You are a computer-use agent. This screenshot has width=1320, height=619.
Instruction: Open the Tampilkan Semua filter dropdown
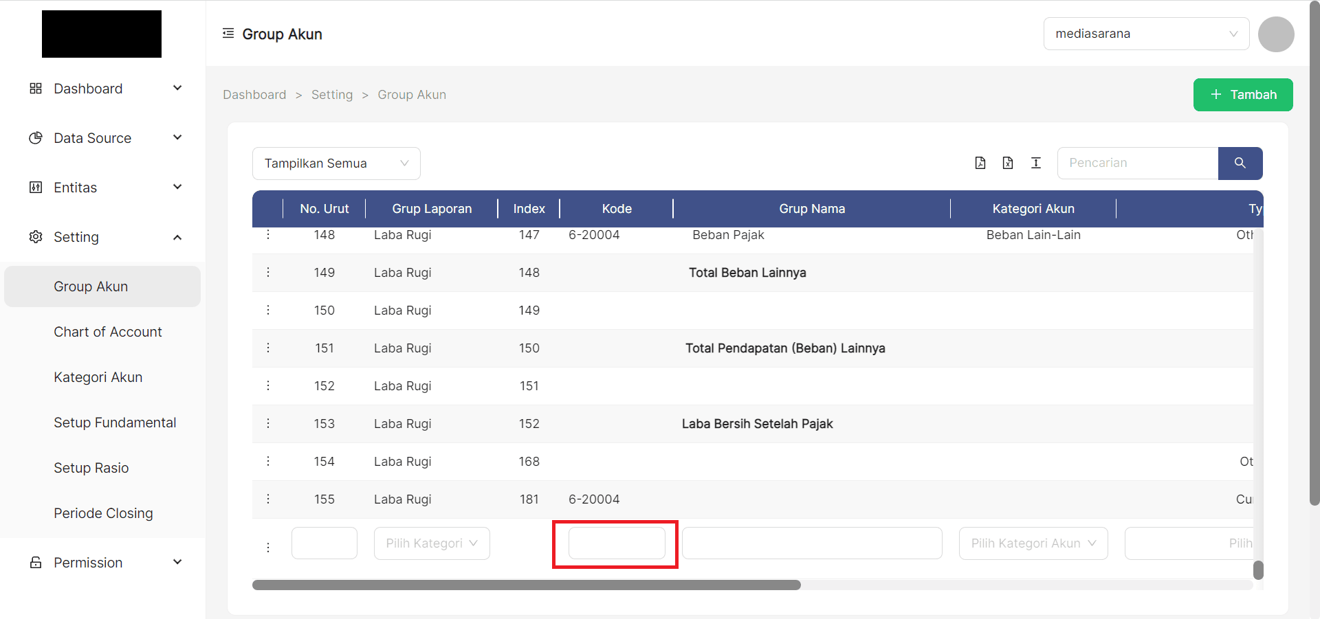(336, 164)
